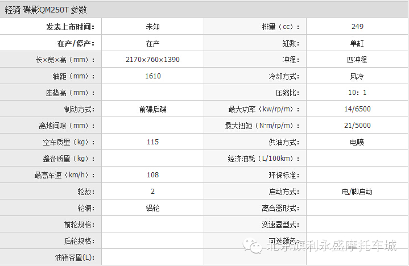The height and width of the screenshot is (266, 409).
Task: Select the 长×宽×高（mm） label
Action: coord(65,60)
